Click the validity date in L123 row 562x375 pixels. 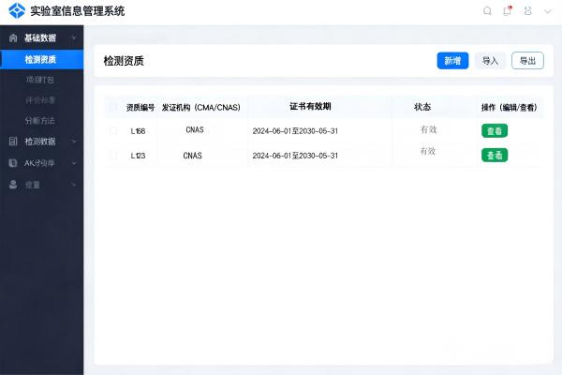point(295,156)
